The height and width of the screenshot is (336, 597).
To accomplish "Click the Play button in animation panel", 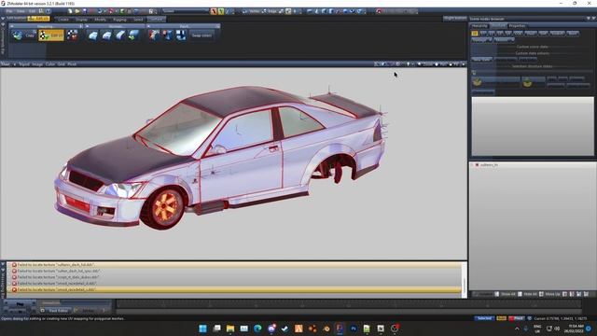I will click(20, 304).
